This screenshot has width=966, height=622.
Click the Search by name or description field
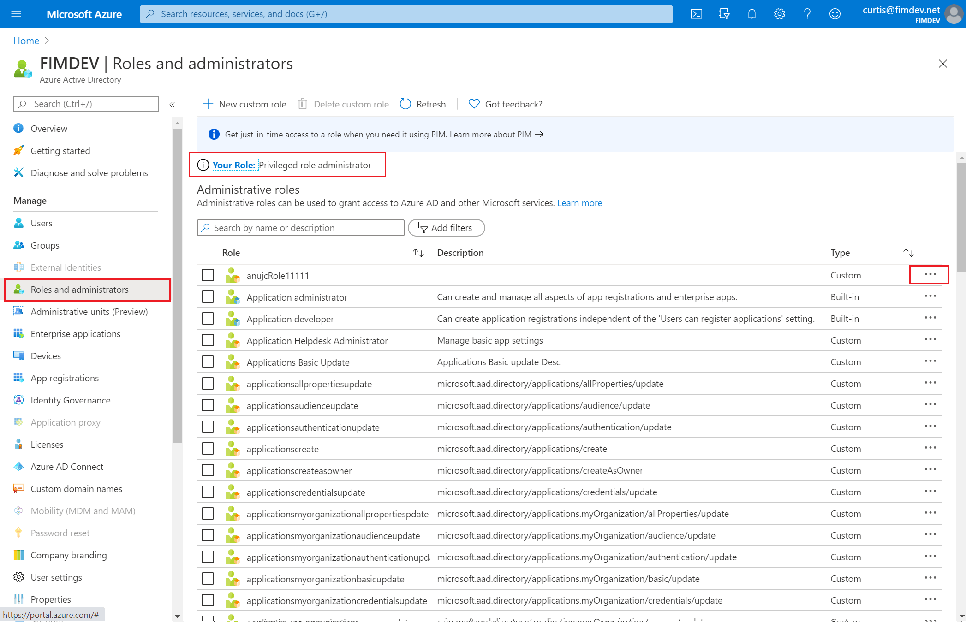click(x=300, y=227)
